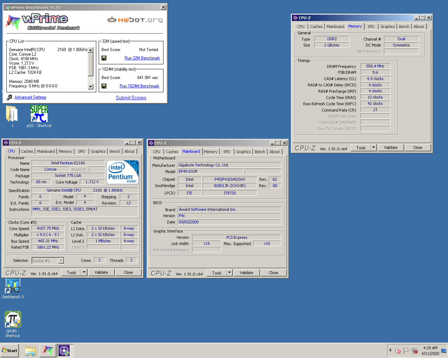Click the save icon beside 32M Best Score
Image resolution: width=448 pixels, height=358 pixels.
[104, 58]
